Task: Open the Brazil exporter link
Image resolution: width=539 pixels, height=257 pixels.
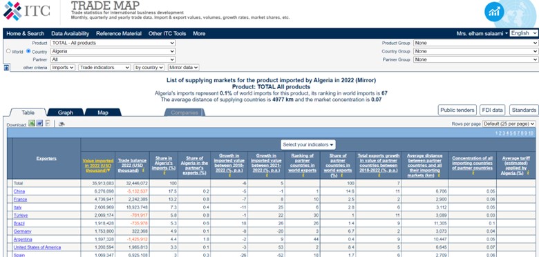Action: coord(19,223)
